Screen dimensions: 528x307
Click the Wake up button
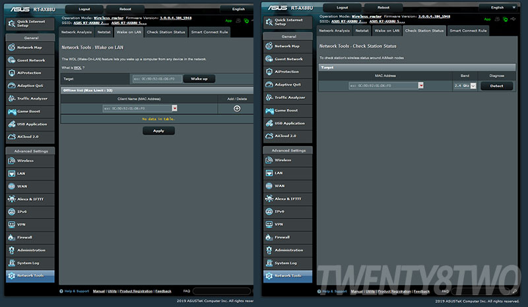coord(199,79)
